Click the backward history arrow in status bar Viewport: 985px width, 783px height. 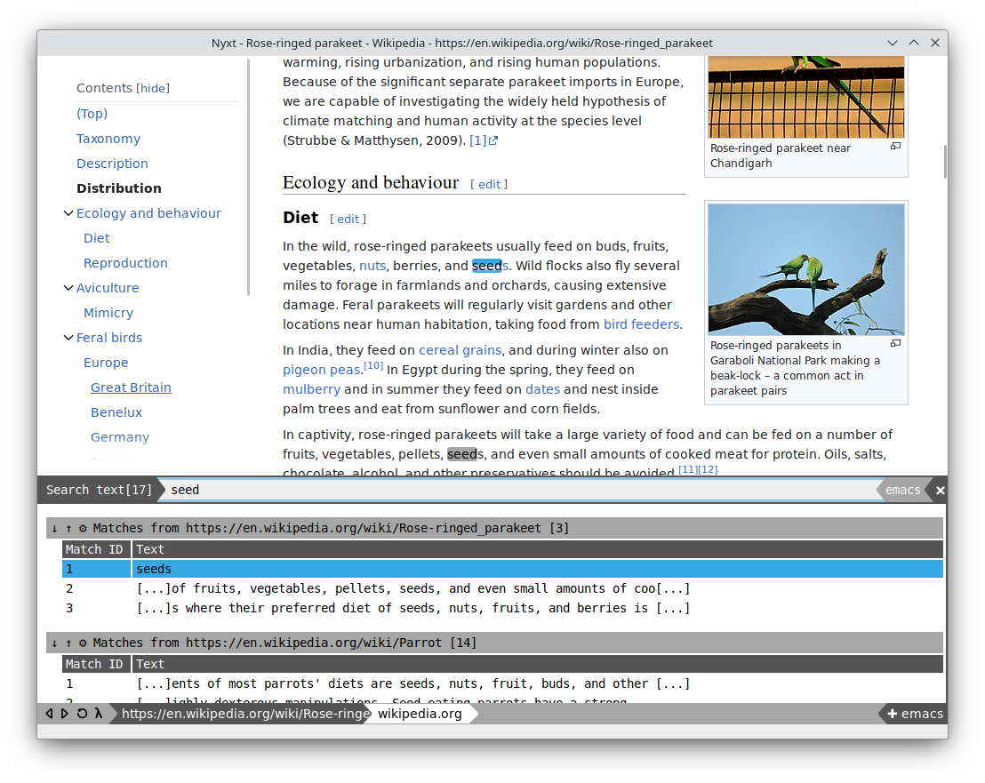[x=49, y=714]
